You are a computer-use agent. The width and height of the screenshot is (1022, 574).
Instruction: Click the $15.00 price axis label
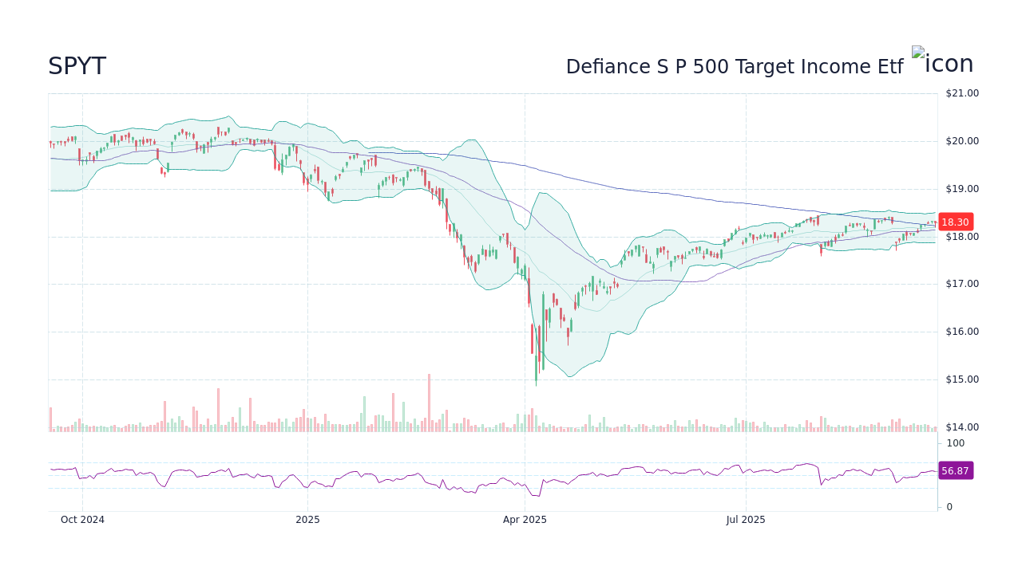click(x=962, y=379)
